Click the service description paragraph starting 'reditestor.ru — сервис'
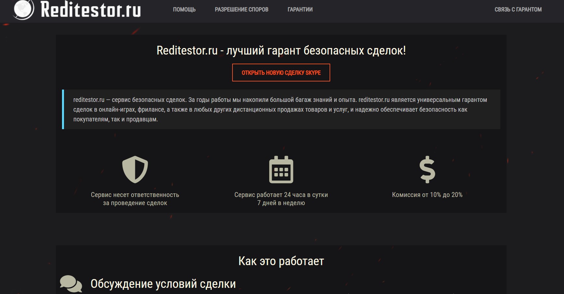 point(280,109)
